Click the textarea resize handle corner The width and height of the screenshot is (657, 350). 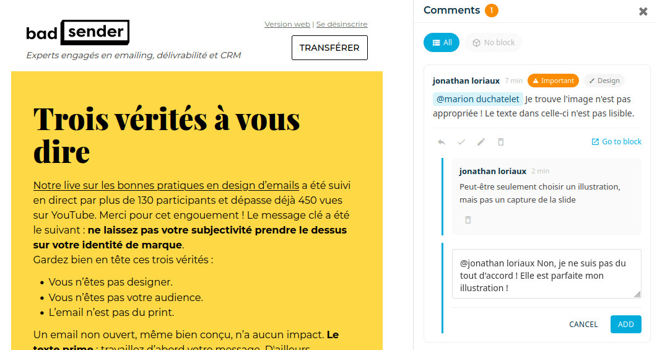point(638,295)
